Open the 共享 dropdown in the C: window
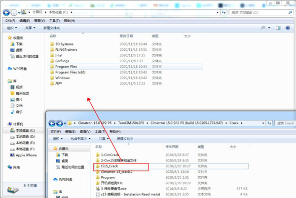The image size is (296, 198). pyautogui.click(x=30, y=28)
